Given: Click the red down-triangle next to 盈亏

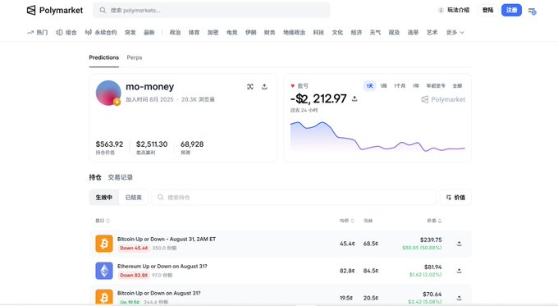Looking at the screenshot, I should point(292,86).
